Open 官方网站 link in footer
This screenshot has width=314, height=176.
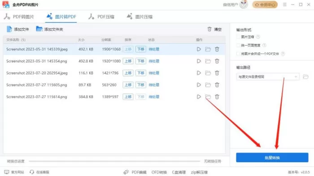[14, 172]
